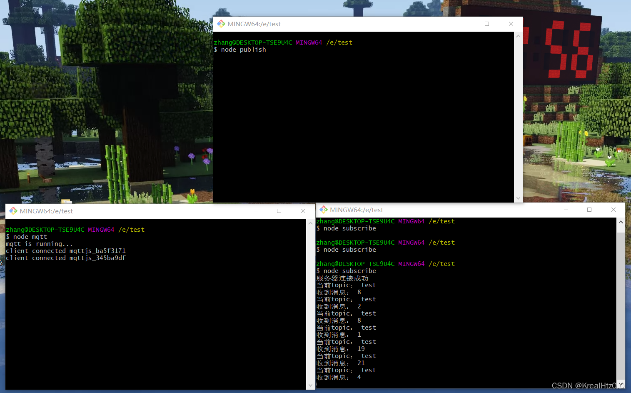Click the subscribe window title 'MINGW64:/e/test'
This screenshot has height=393, width=631.
coord(357,210)
